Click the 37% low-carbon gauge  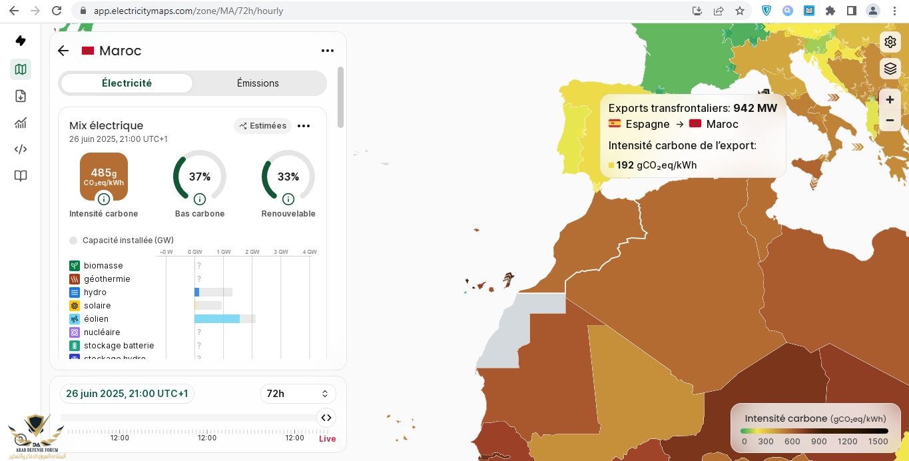coord(200,177)
